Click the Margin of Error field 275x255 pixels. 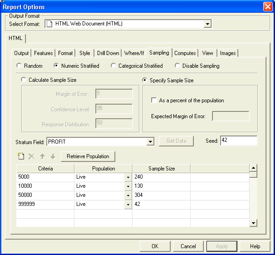click(114, 94)
